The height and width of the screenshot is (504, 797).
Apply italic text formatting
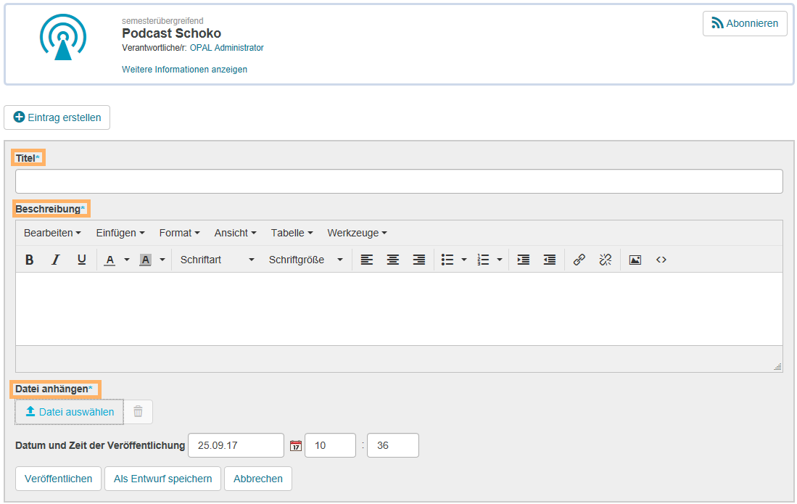point(55,260)
